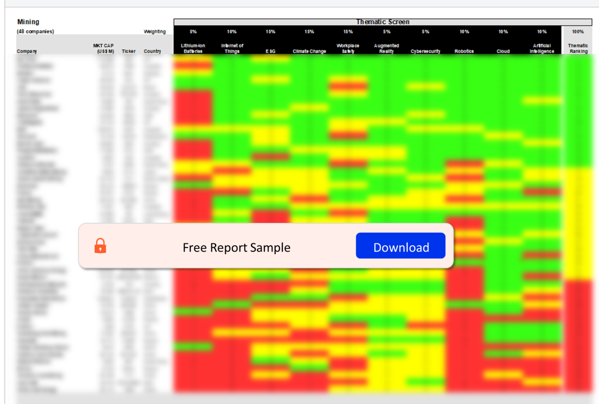The width and height of the screenshot is (599, 404).
Task: Click the blue Download button
Action: click(x=400, y=246)
